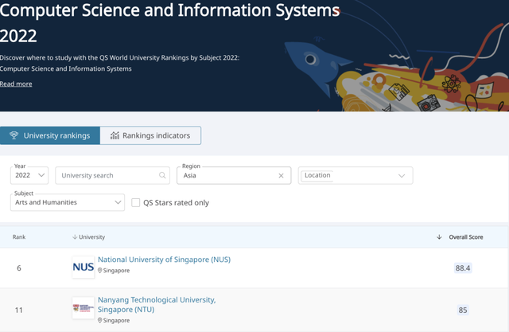
Task: Click the location pin icon under NUS
Action: [100, 271]
